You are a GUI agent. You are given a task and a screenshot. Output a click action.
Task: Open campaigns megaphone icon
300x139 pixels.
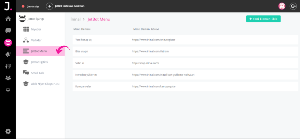click(x=8, y=54)
